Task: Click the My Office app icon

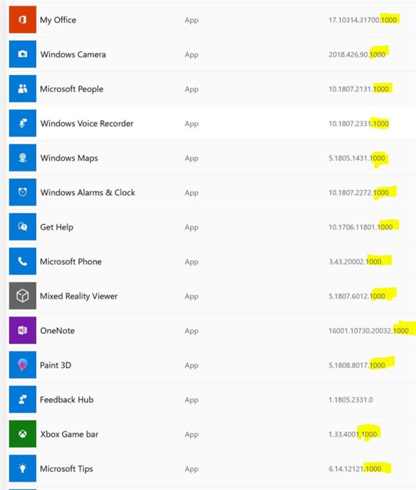Action: [22, 19]
